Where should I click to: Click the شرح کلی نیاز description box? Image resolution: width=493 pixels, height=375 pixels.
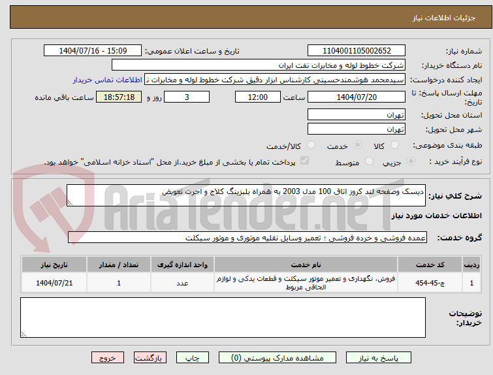(246, 195)
